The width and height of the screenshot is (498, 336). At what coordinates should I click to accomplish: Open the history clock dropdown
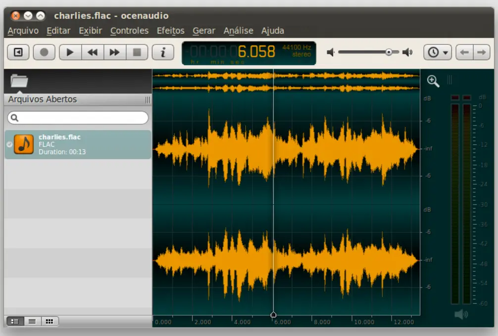point(438,52)
